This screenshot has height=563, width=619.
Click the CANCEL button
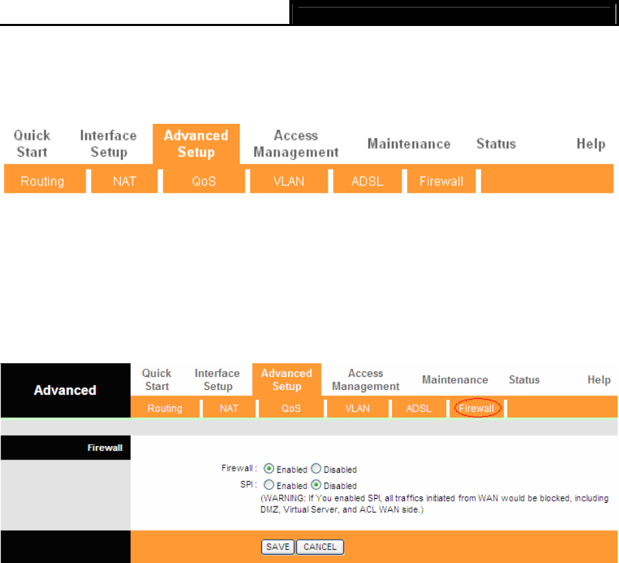pyautogui.click(x=320, y=547)
